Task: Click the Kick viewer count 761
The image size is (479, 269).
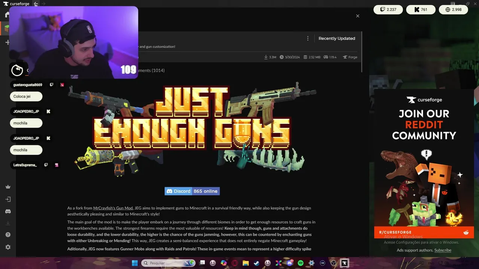Action: tap(421, 10)
